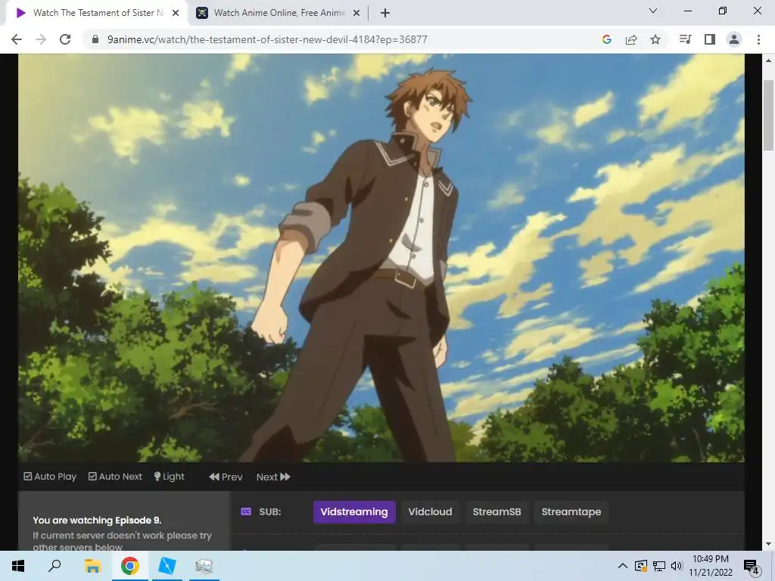The width and height of the screenshot is (775, 581).
Task: Click 'You are watching Episode 9' text
Action: [97, 520]
